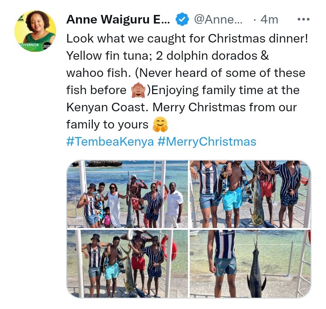Screen dimensions: 326x309
Task: Open Anne Waiguru's profile picture
Action: [x=35, y=31]
